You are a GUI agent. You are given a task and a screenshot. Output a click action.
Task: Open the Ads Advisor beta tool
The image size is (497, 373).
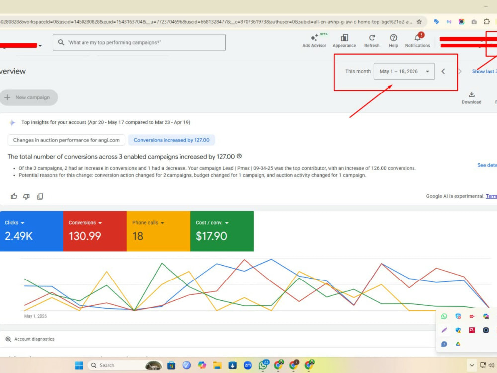click(314, 41)
